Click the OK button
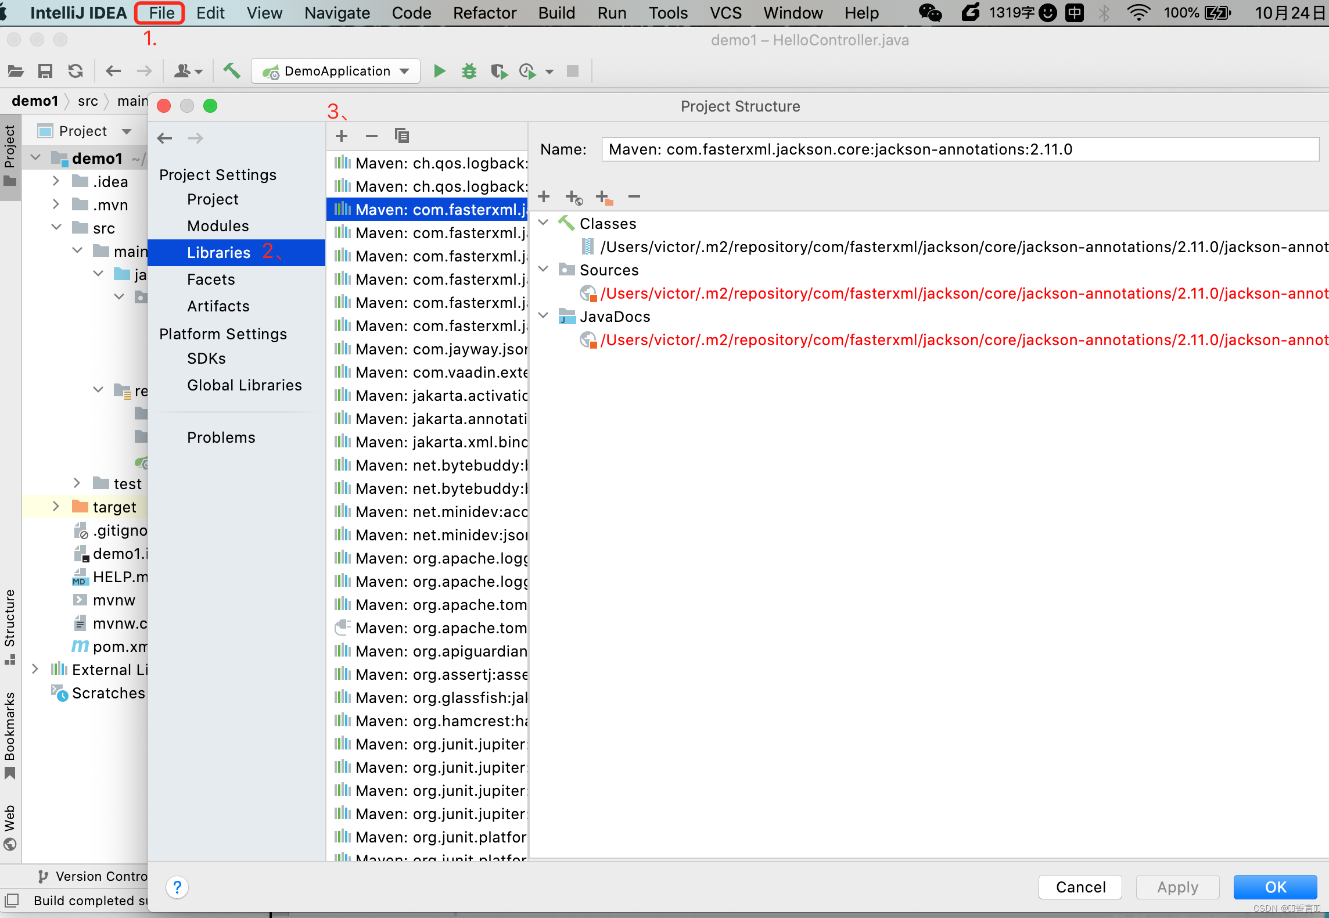 click(x=1276, y=887)
